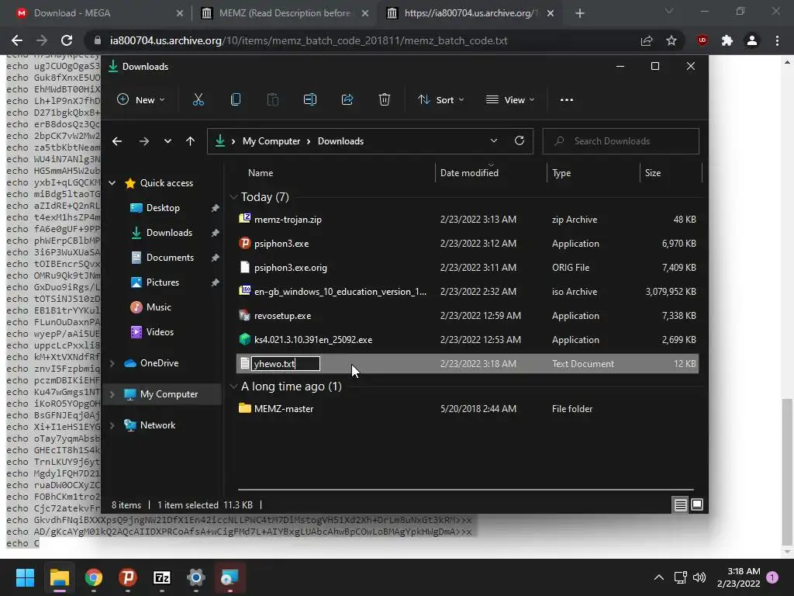The image size is (794, 596).
Task: Collapse the Today (7) group
Action: pos(233,197)
